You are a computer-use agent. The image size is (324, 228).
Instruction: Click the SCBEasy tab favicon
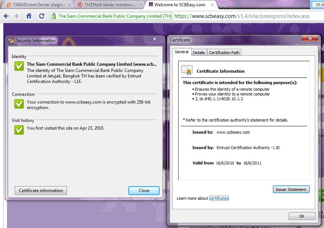pos(151,4)
